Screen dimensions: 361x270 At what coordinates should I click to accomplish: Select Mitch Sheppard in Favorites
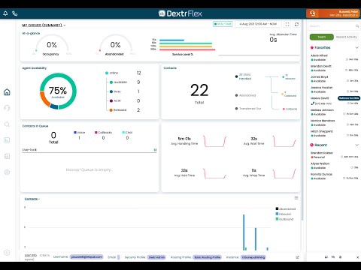335,133
